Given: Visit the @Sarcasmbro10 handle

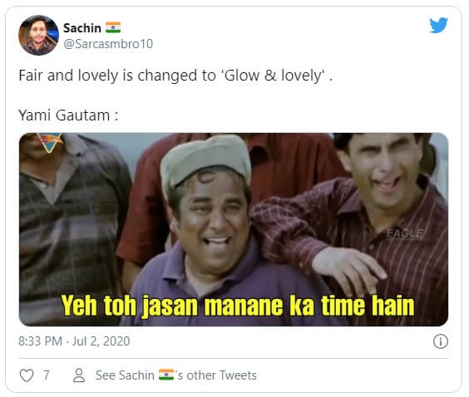Looking at the screenshot, I should pos(108,44).
